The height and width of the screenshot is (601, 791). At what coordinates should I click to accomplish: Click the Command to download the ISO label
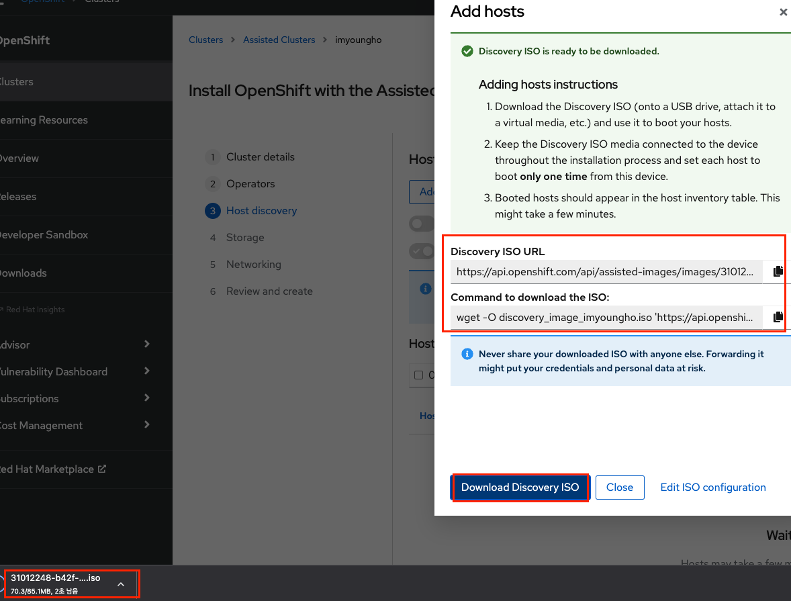530,297
